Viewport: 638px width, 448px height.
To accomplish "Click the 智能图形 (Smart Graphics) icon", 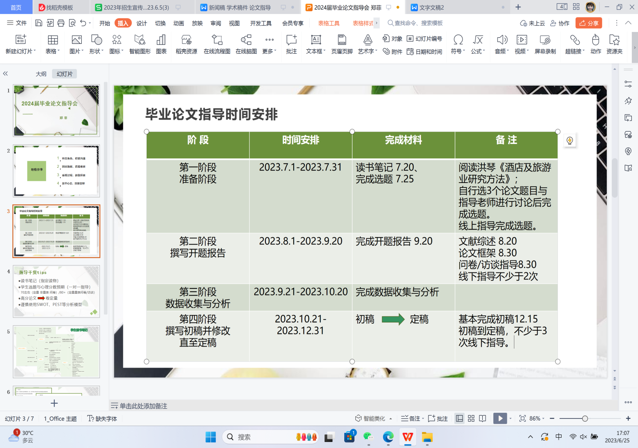I will coord(140,44).
